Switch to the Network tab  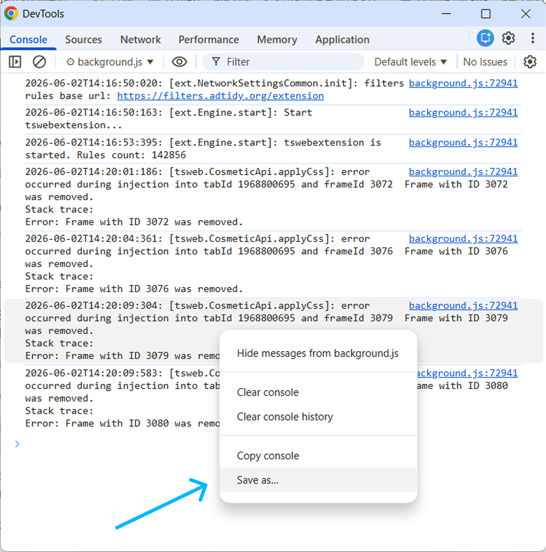[x=140, y=39]
